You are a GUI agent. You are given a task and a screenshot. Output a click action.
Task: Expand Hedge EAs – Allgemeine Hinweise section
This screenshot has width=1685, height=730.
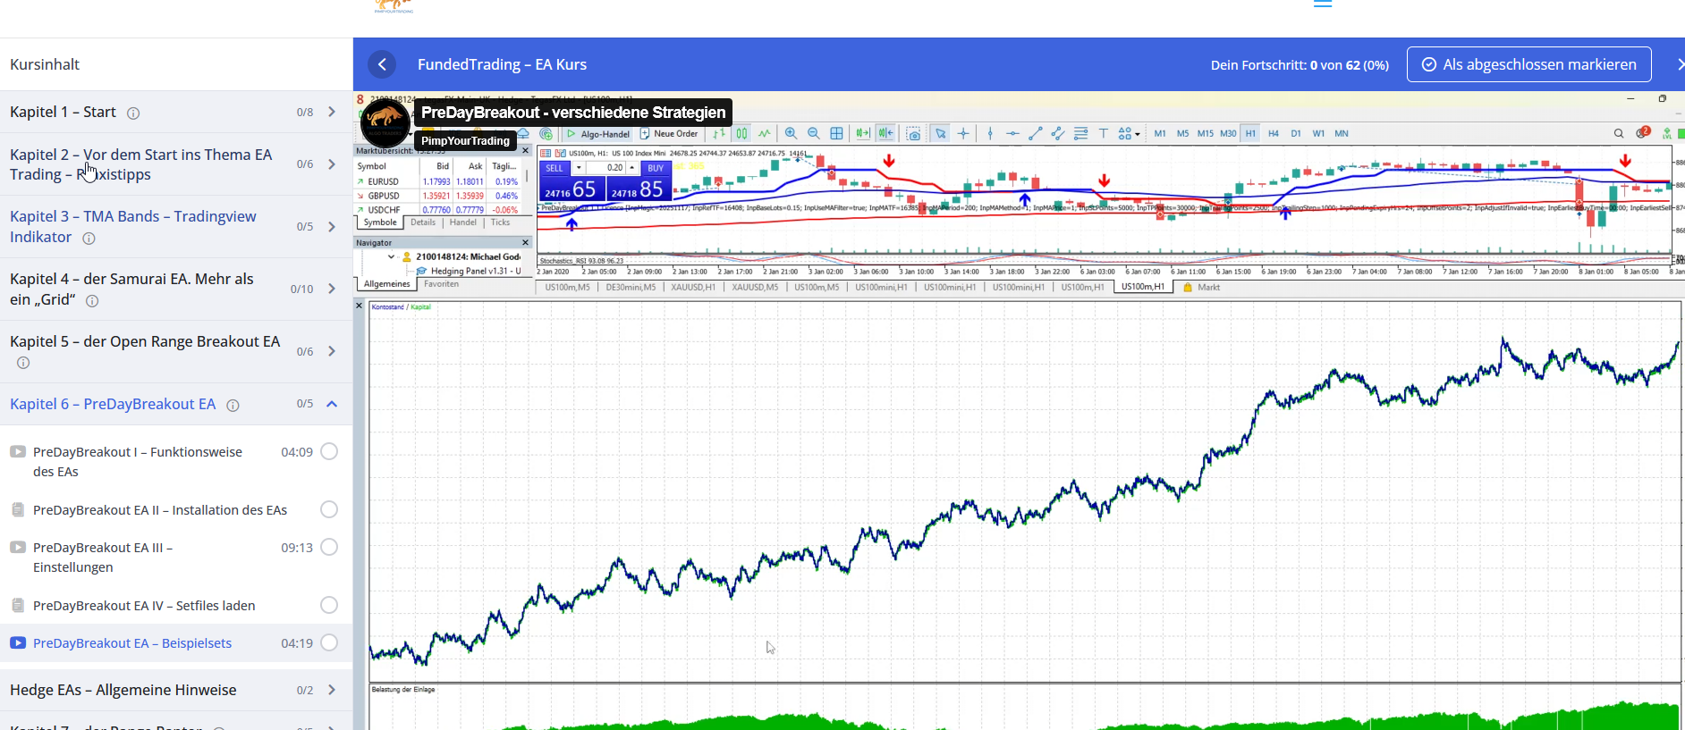click(332, 690)
